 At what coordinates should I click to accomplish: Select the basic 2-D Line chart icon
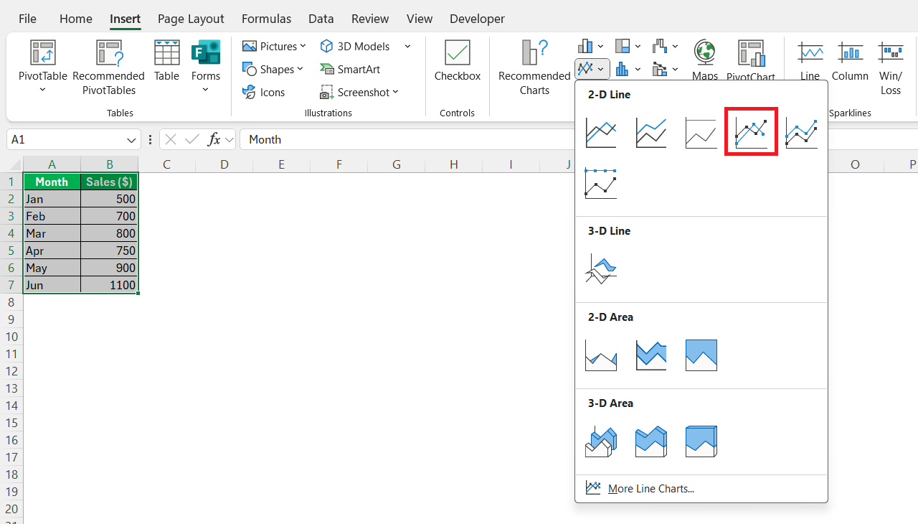click(x=601, y=133)
